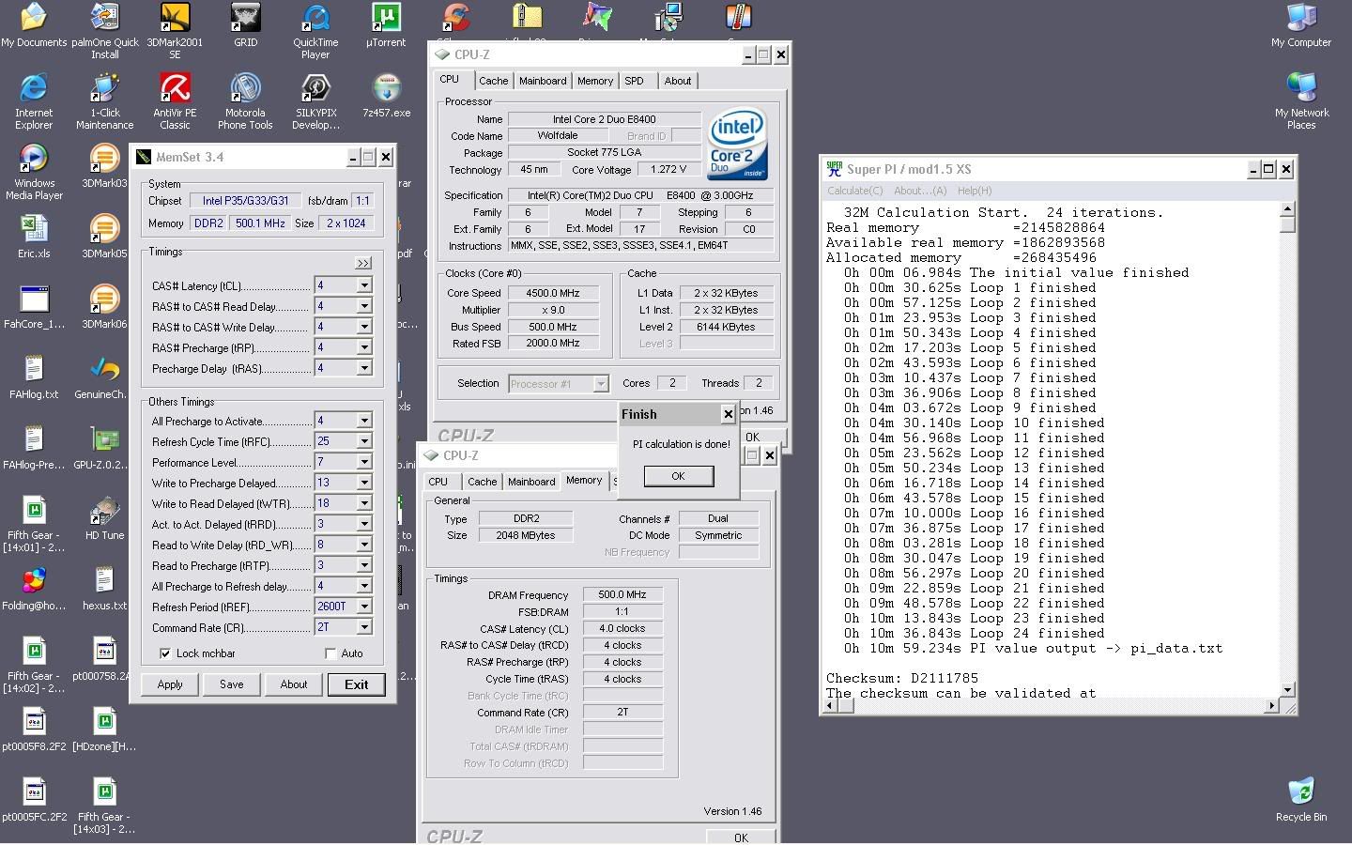
Task: Enable the Auto checkbox in MemSet
Action: (x=330, y=653)
